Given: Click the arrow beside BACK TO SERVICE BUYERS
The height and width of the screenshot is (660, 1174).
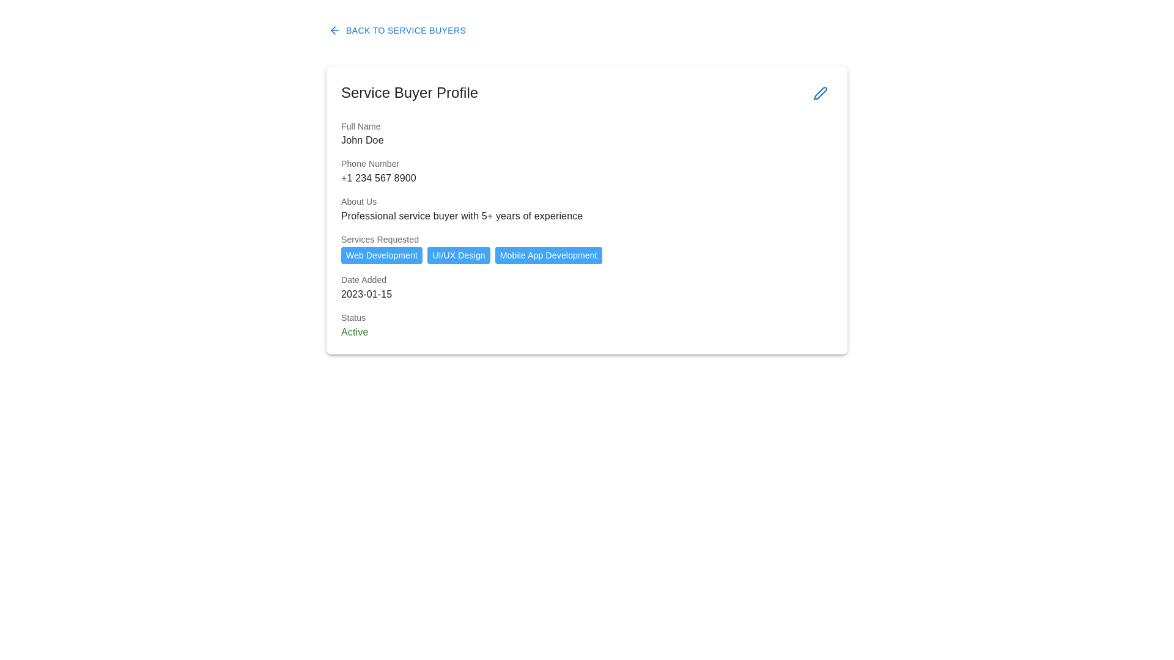Looking at the screenshot, I should [x=334, y=31].
